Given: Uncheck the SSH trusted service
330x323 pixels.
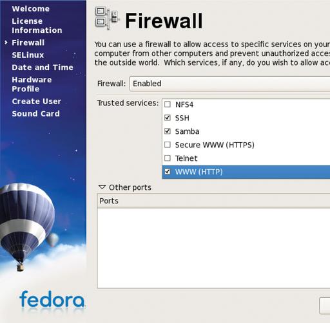Looking at the screenshot, I should (168, 118).
